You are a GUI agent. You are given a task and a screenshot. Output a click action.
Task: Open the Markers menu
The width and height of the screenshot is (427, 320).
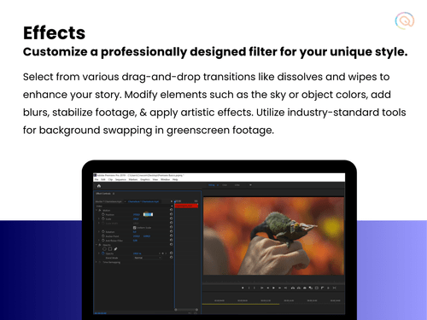pyautogui.click(x=133, y=179)
